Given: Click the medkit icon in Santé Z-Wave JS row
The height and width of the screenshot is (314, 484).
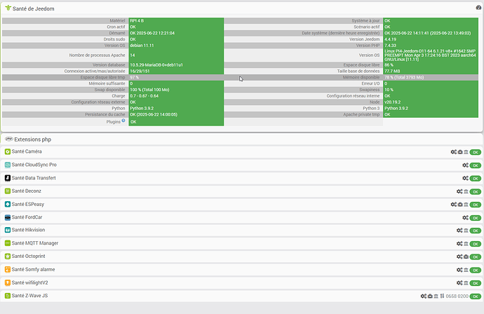Looking at the screenshot, I should click(x=430, y=296).
